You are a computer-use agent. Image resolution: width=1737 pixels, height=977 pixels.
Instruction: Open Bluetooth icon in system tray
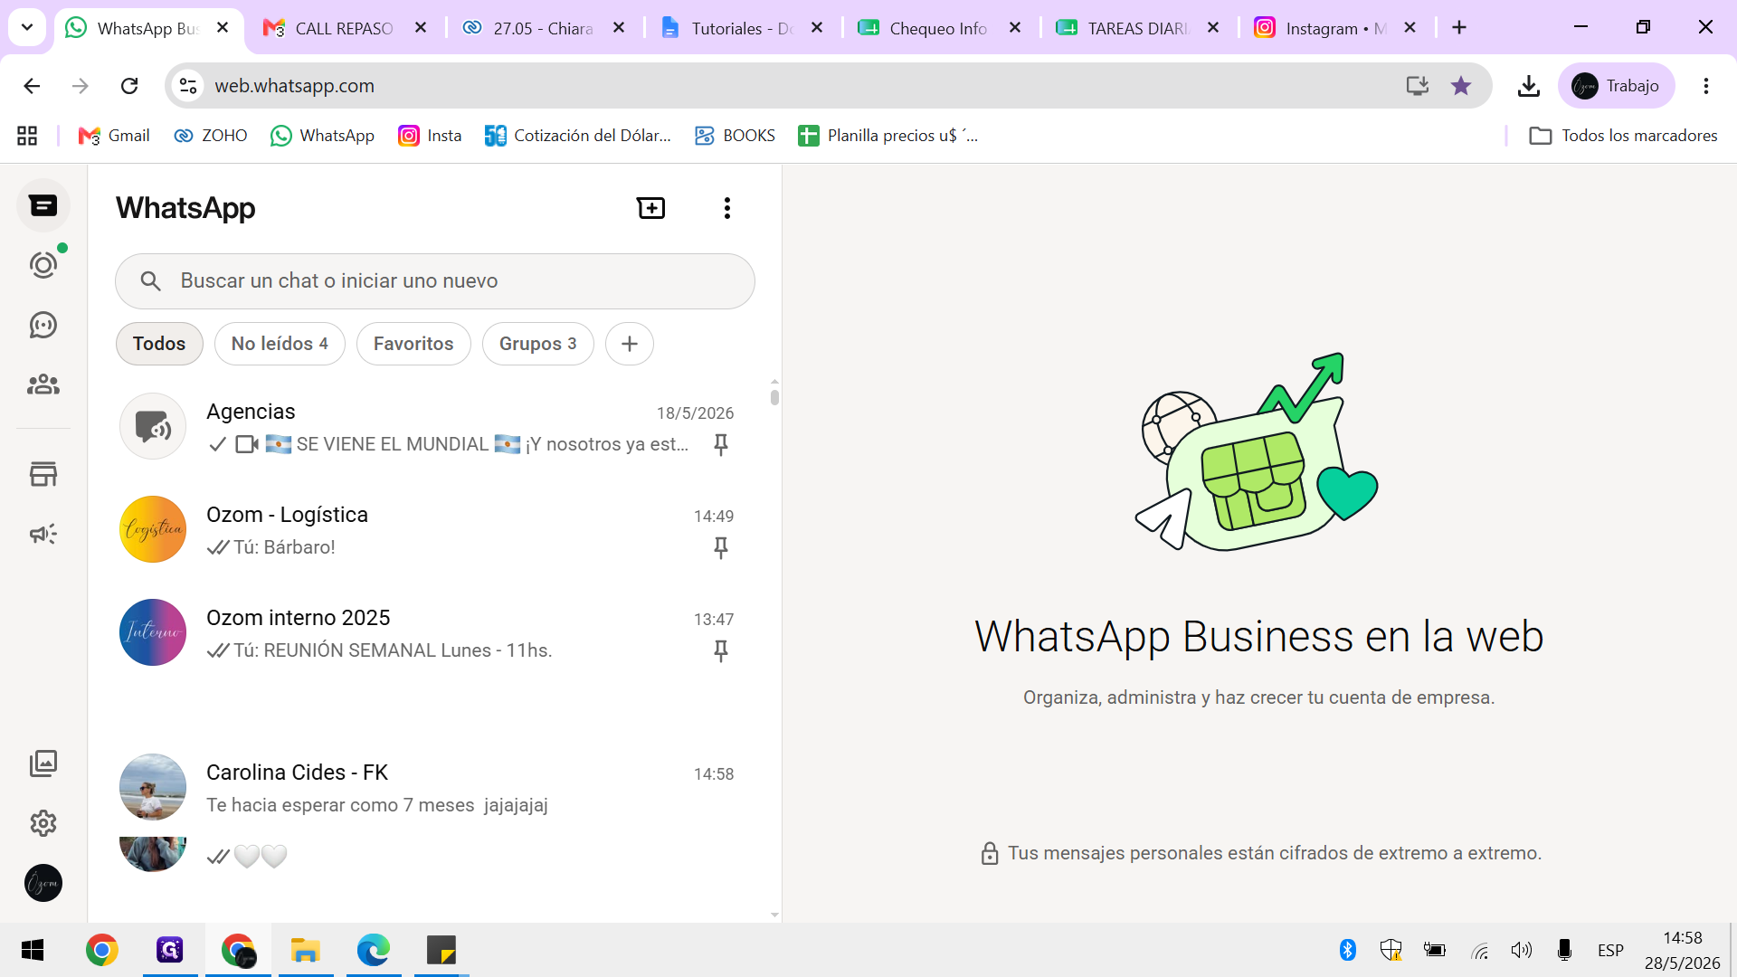pyautogui.click(x=1348, y=950)
